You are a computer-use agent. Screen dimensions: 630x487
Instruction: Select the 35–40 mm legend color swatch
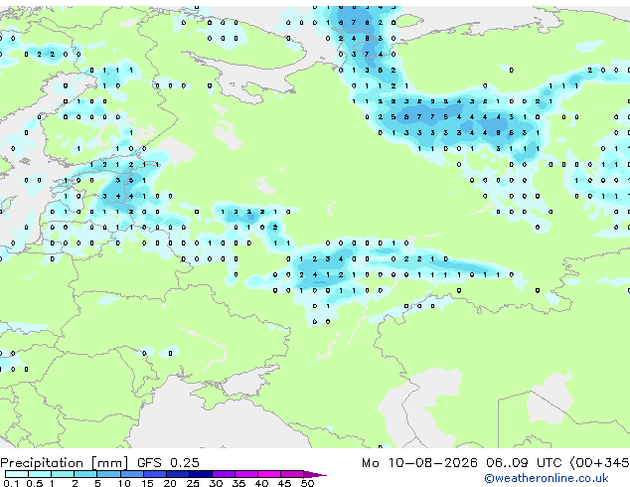coord(246,474)
